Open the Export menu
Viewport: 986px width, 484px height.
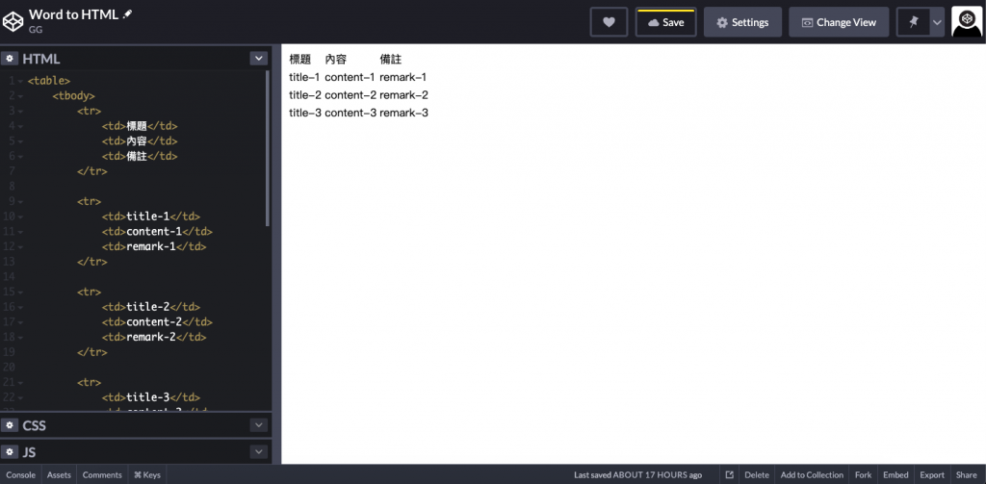pos(932,475)
